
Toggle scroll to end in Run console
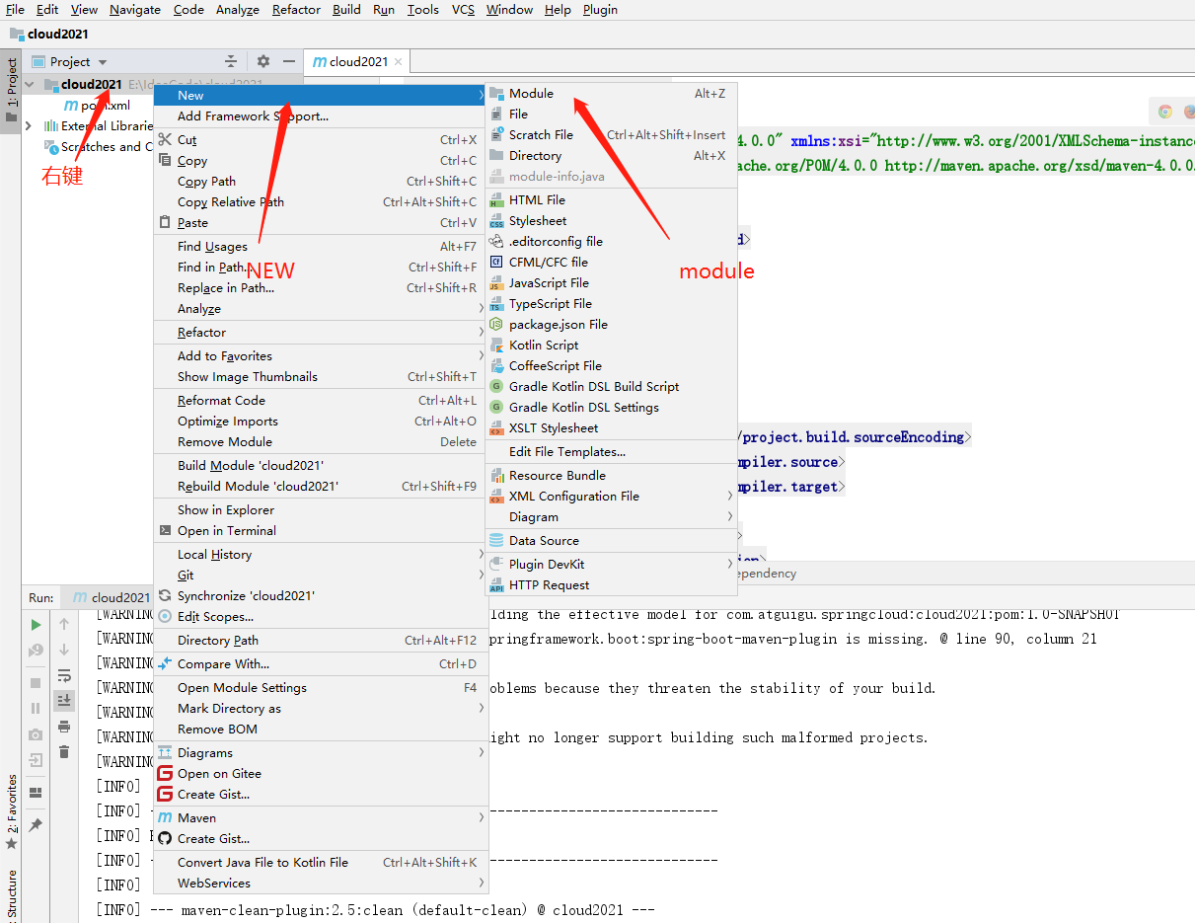[64, 700]
